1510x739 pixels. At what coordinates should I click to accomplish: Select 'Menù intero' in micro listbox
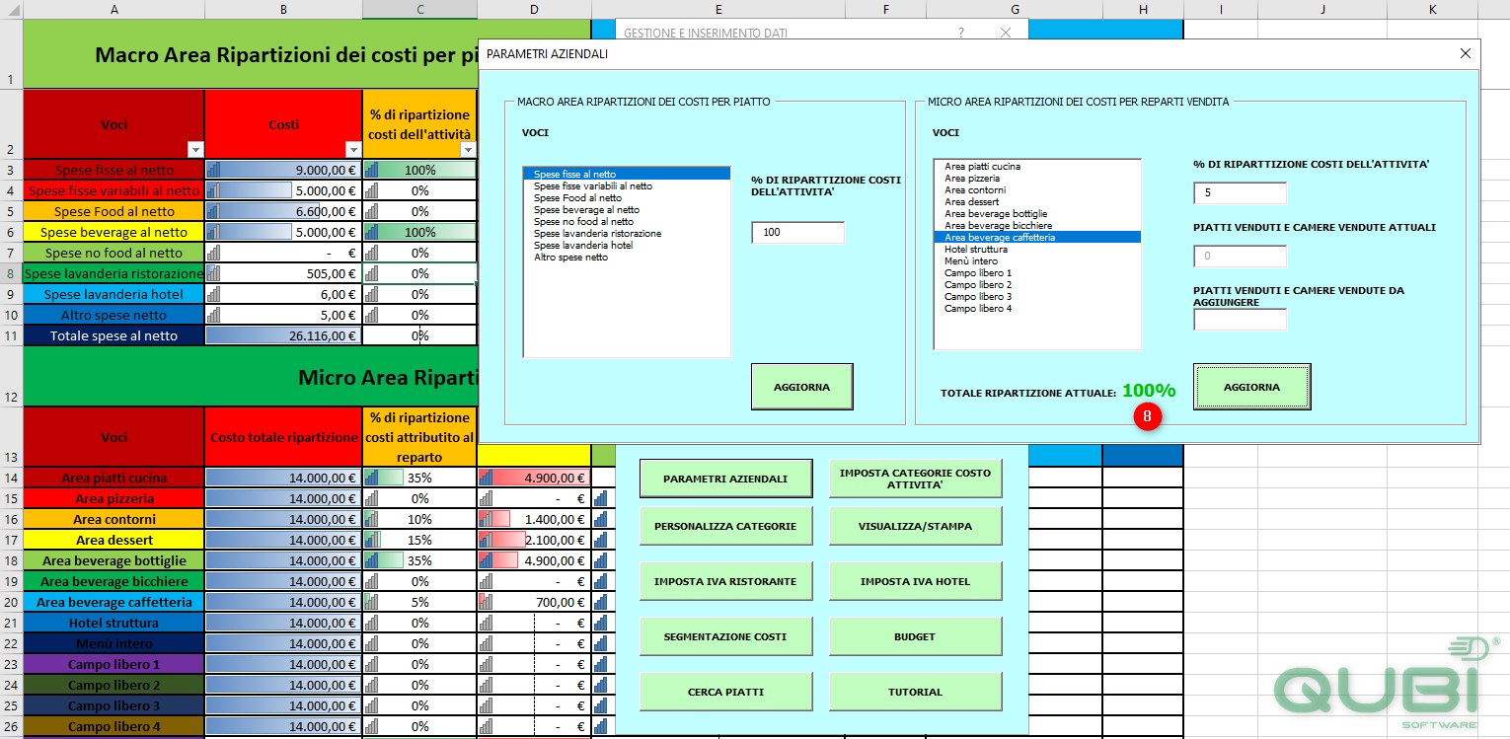pyautogui.click(x=1037, y=260)
